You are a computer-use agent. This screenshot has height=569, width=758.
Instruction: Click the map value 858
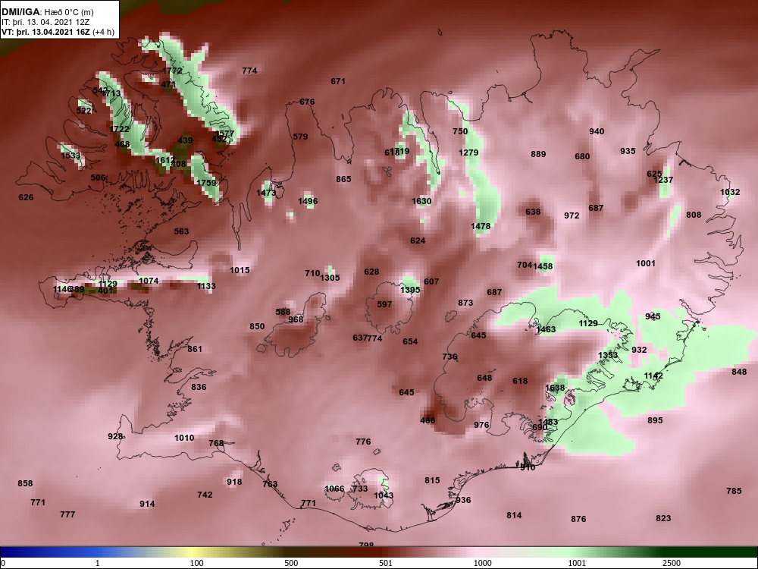pyautogui.click(x=25, y=483)
